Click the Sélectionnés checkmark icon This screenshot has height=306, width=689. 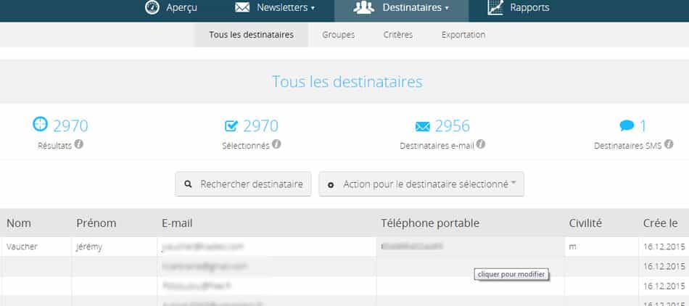[x=231, y=126]
